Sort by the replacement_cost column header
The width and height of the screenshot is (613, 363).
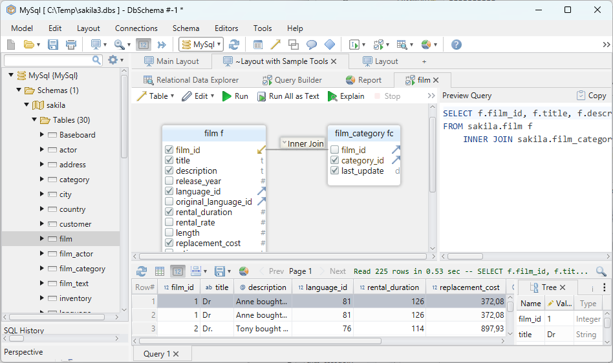466,287
